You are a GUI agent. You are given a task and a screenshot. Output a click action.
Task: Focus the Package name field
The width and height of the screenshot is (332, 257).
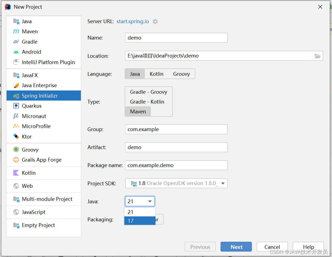click(x=176, y=165)
